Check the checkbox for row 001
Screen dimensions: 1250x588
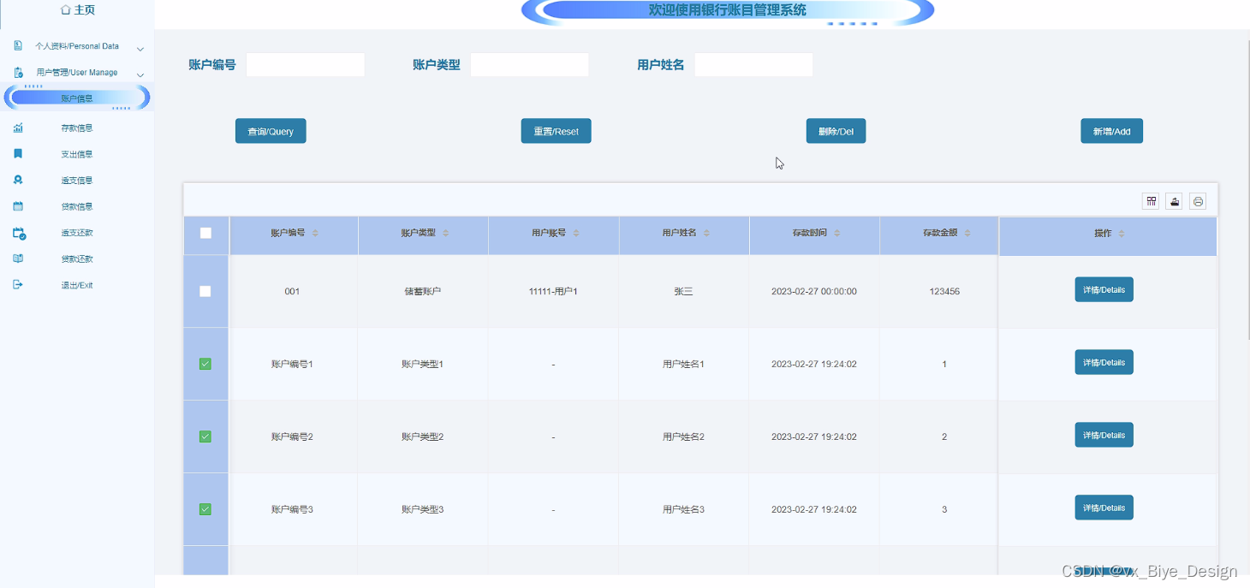[x=205, y=291]
